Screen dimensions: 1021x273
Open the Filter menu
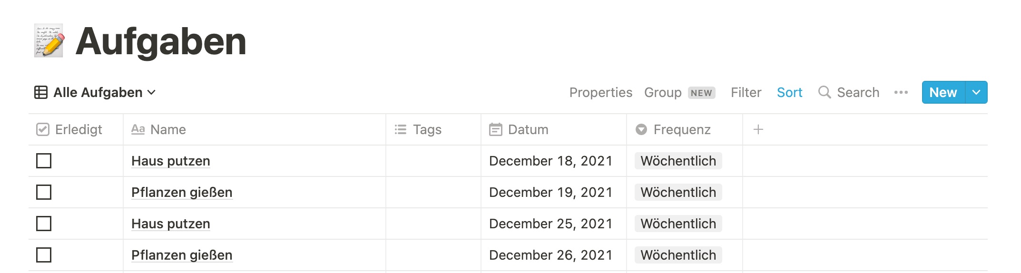(746, 92)
